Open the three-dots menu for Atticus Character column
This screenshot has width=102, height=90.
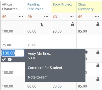pyautogui.click(x=21, y=17)
